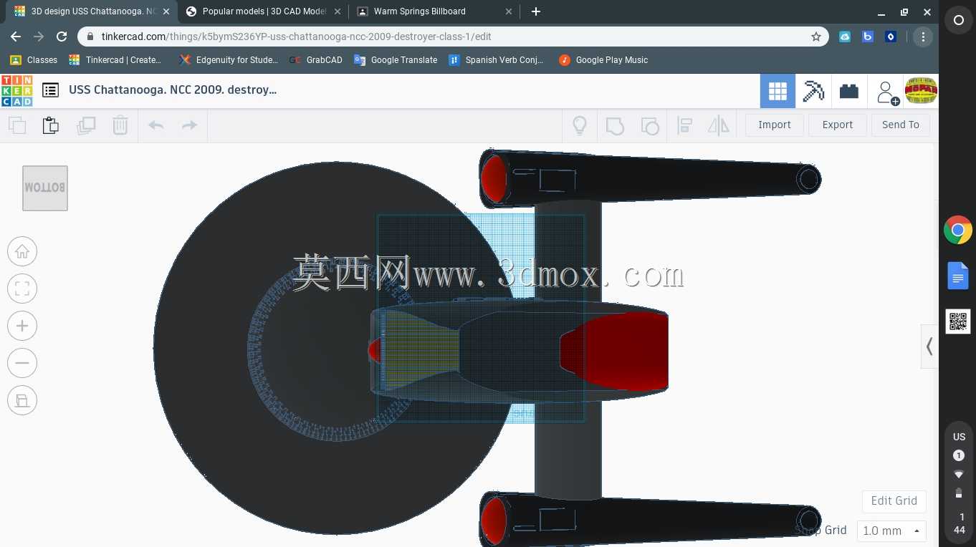
Task: Switch the perspective view cube icon
Action: coord(22,400)
